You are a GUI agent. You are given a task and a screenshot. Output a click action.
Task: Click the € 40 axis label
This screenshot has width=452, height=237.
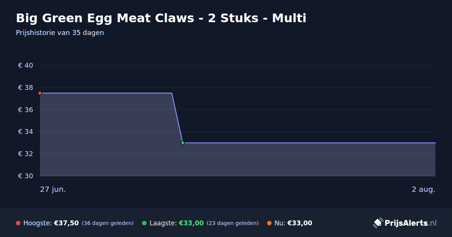(x=26, y=65)
